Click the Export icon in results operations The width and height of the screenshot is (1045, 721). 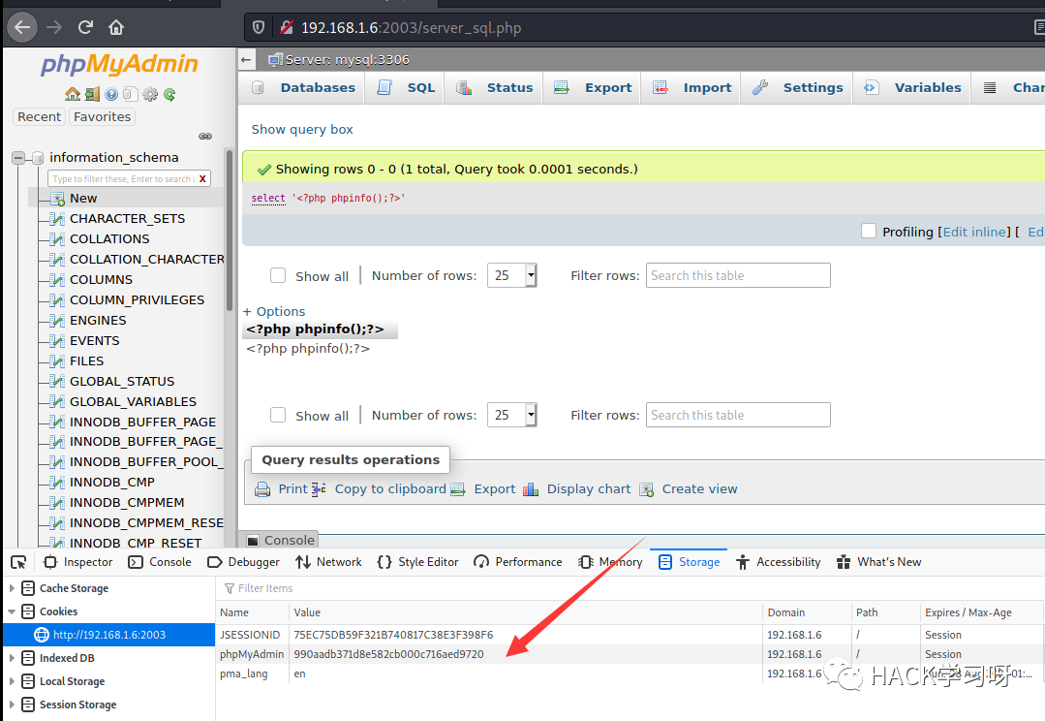coord(458,488)
